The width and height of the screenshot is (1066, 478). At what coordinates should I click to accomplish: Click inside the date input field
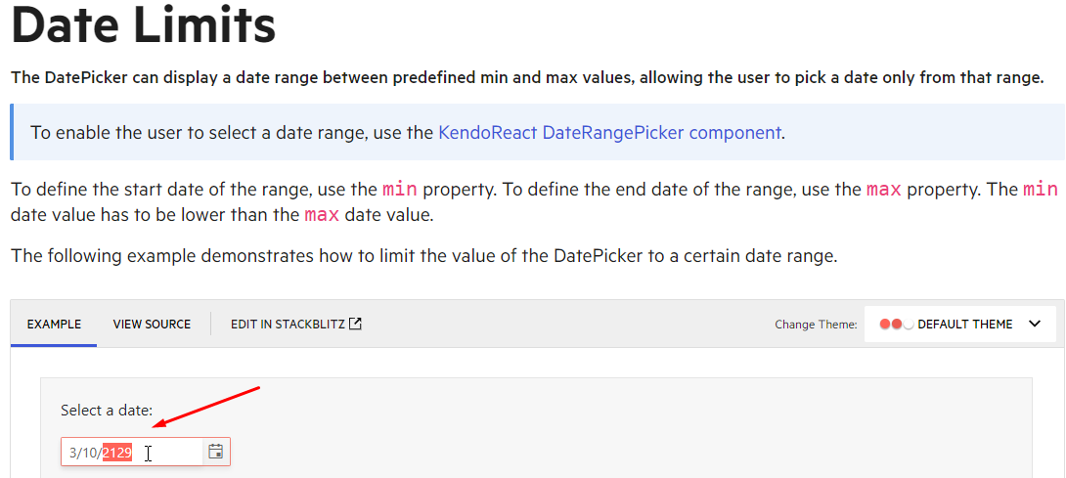(132, 452)
